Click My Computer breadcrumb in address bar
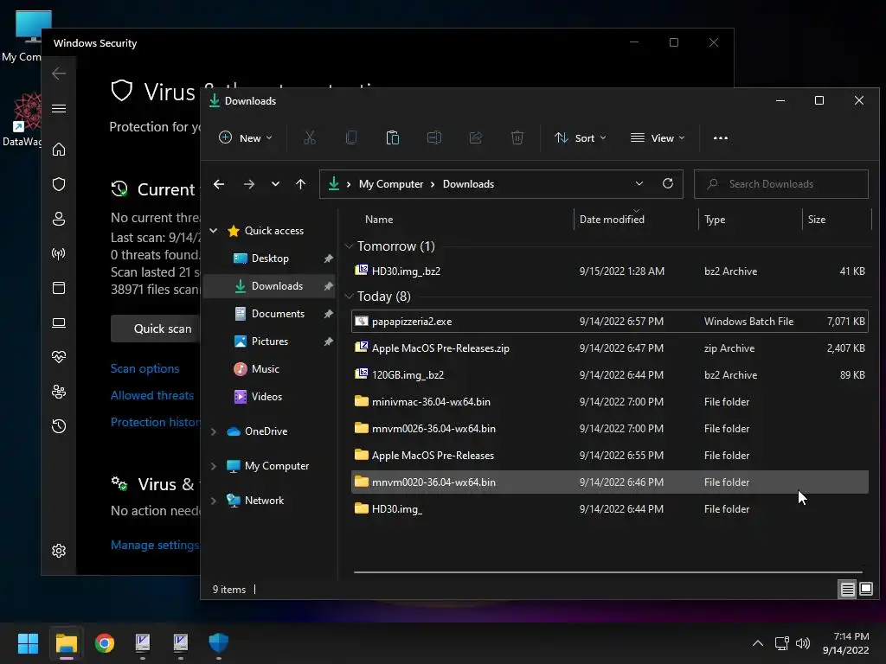The image size is (886, 664). click(391, 184)
